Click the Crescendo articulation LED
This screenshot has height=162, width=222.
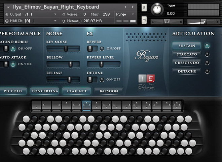[x=207, y=63]
